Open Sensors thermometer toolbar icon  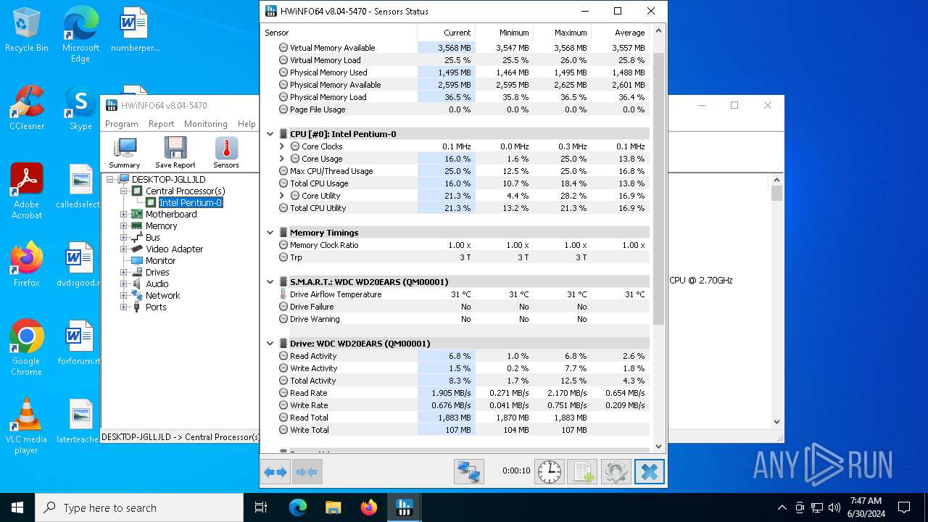226,153
